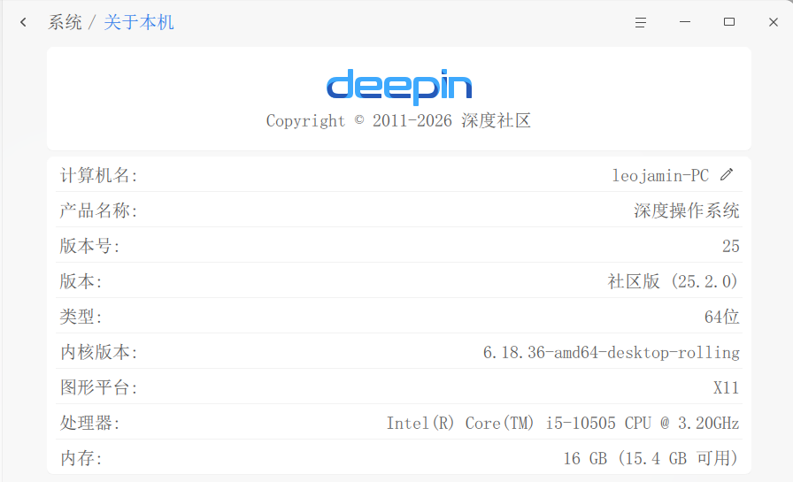Click the 类型 label
This screenshot has height=482, width=793.
pos(81,317)
